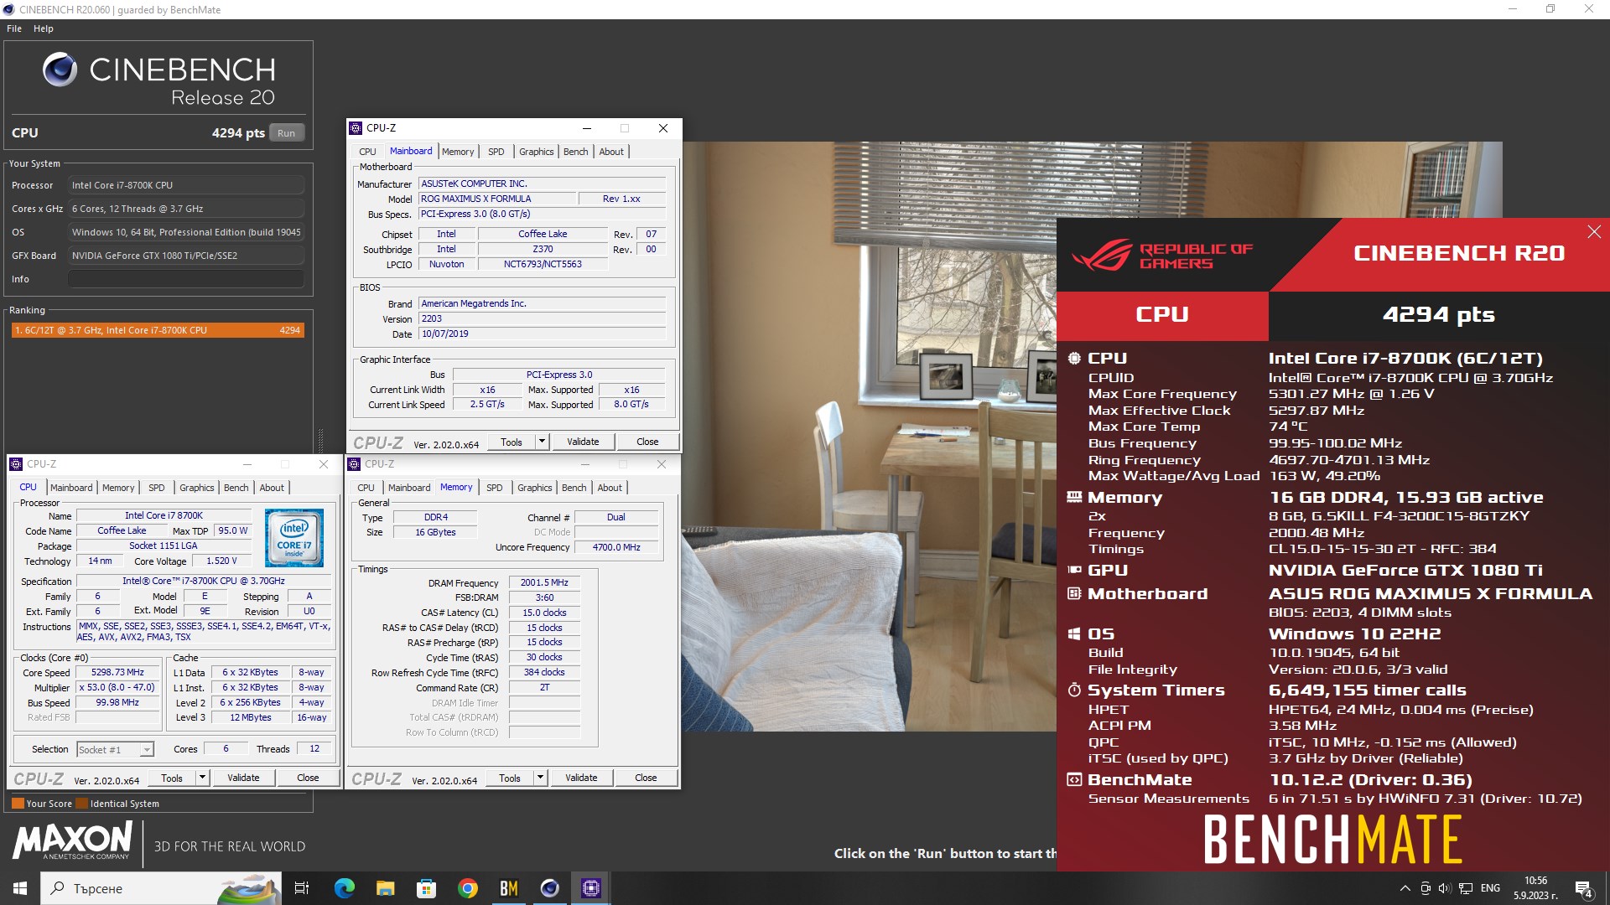Click the 1.520 V Core Voltage value
Screen dimensions: 1610x905
[221, 561]
